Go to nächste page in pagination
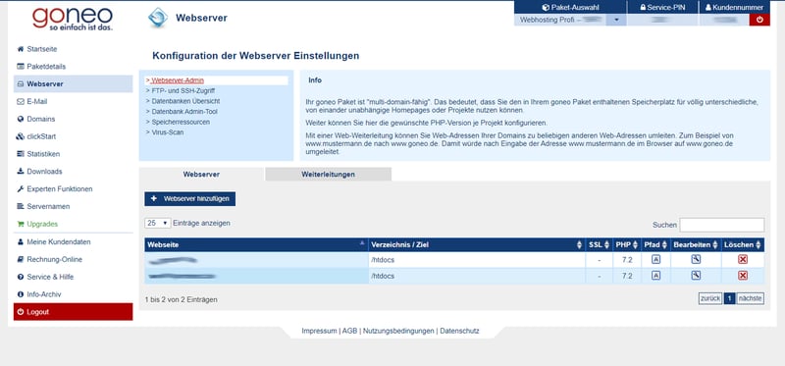Image resolution: width=785 pixels, height=366 pixels. (x=750, y=298)
